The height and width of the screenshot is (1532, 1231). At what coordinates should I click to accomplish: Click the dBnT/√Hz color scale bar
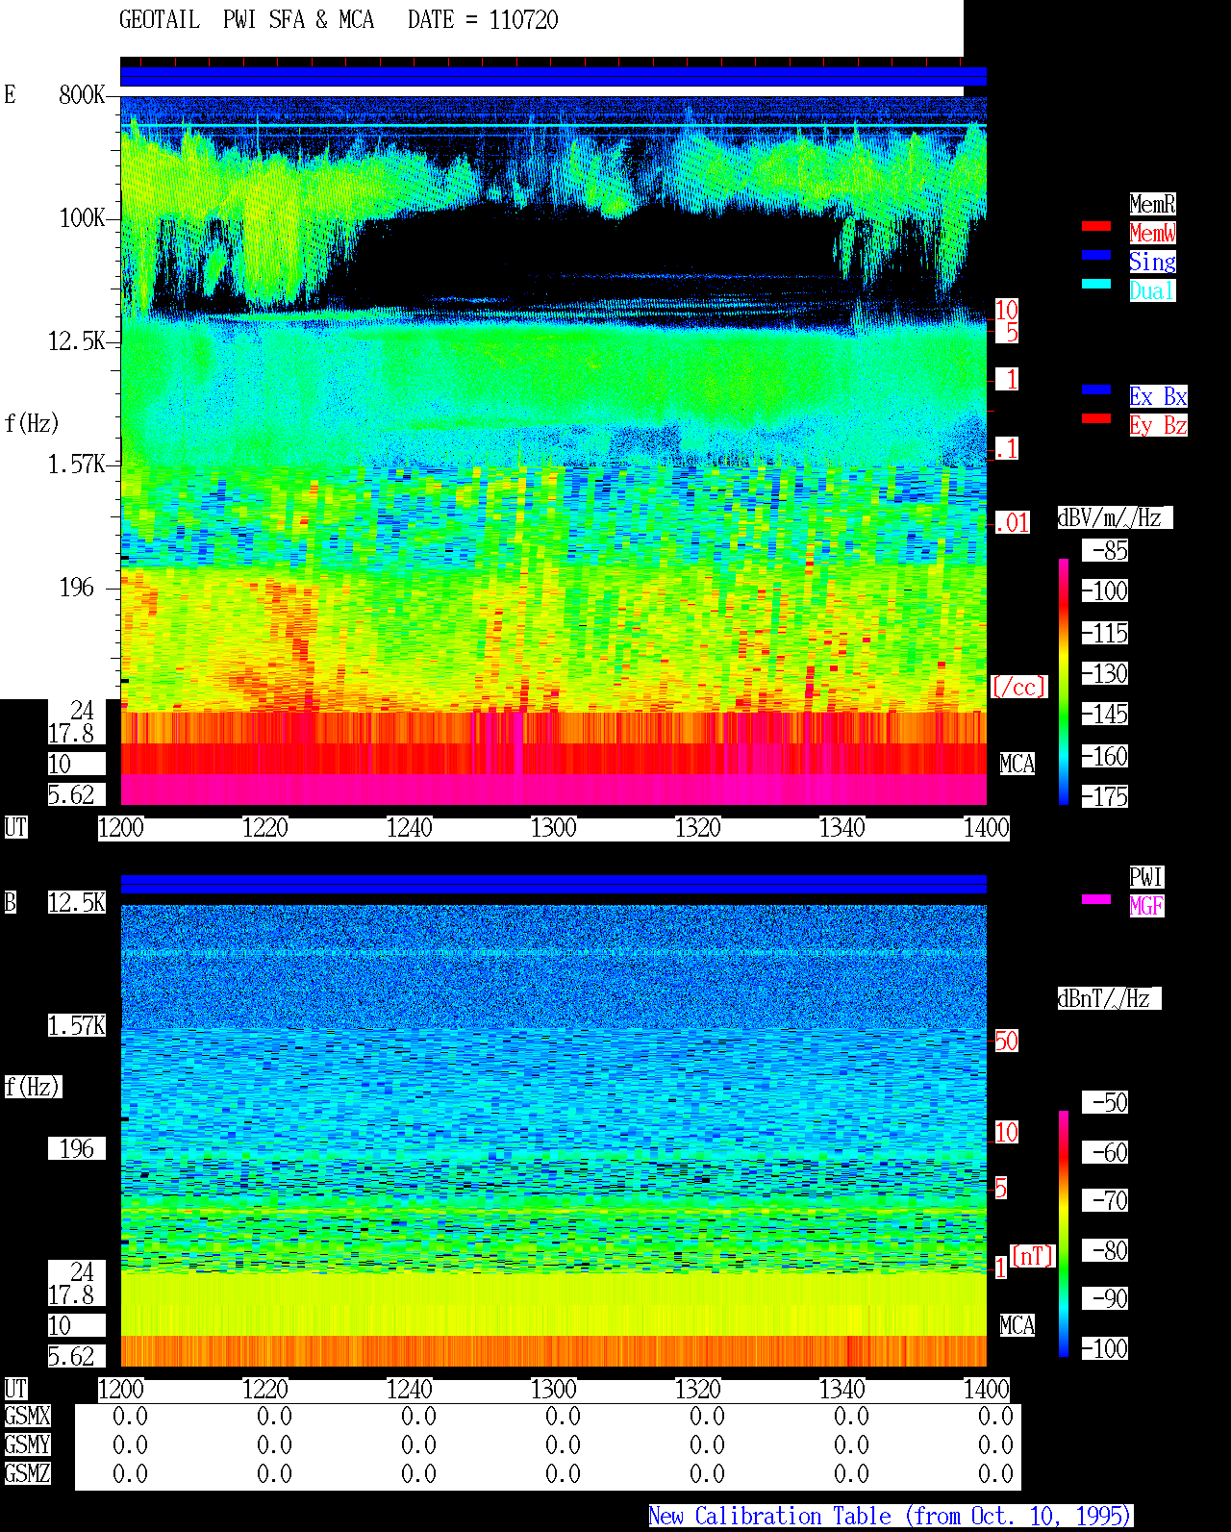[x=1064, y=1234]
